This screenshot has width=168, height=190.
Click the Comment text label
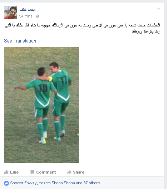tap(46, 172)
